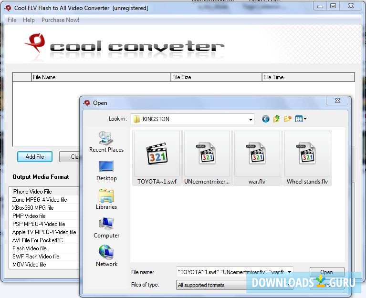Expand the File name dropdown arrow
The height and width of the screenshot is (298, 366).
(x=290, y=272)
